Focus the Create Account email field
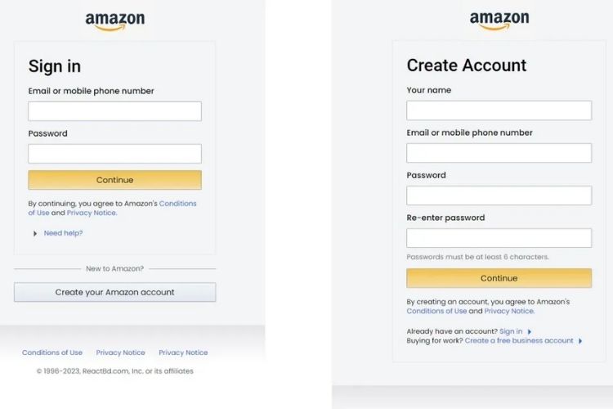 (499, 153)
